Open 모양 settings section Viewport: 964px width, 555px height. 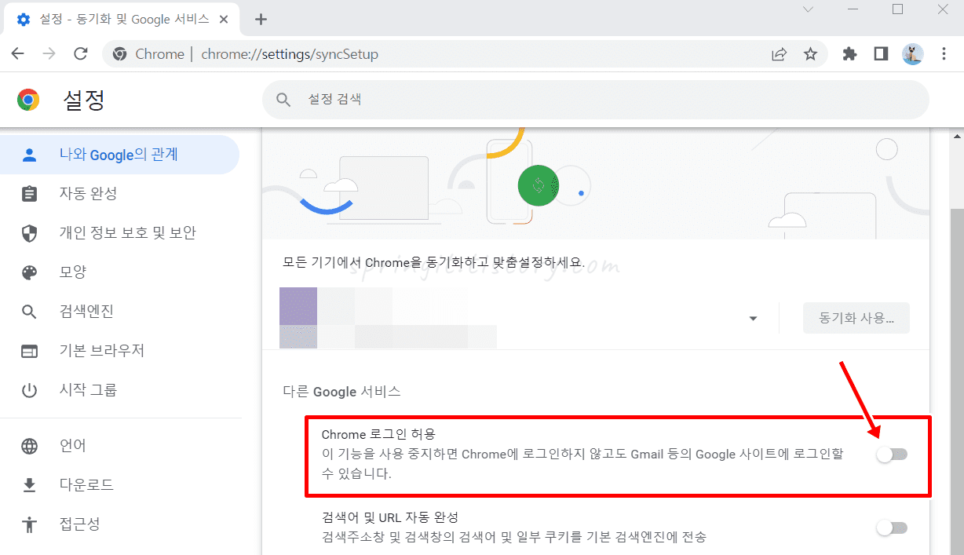(119, 272)
